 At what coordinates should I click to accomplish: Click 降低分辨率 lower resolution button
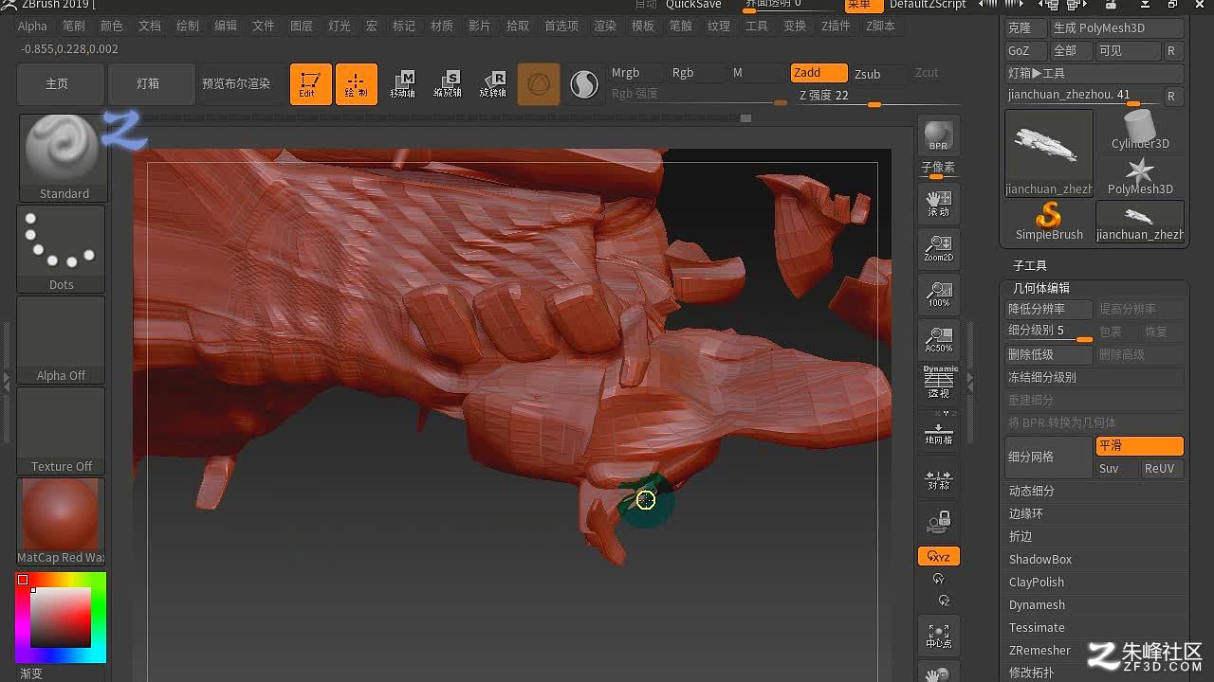(x=1049, y=309)
